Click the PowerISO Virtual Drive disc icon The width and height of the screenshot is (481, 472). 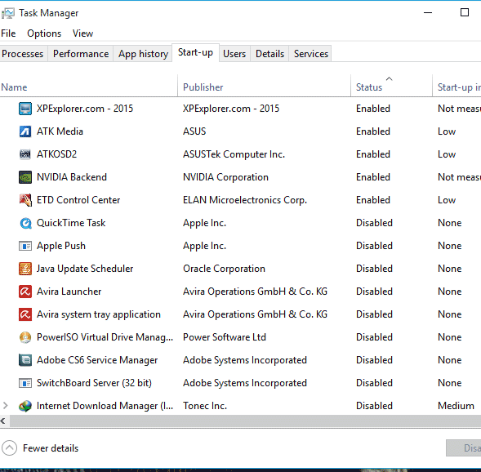point(25,337)
